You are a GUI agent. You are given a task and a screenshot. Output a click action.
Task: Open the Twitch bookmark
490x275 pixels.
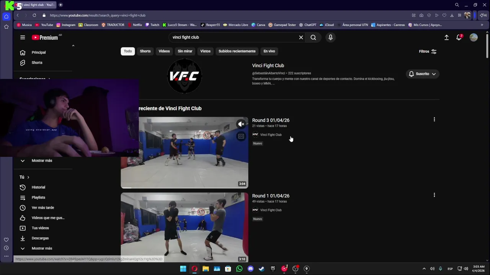tap(152, 25)
